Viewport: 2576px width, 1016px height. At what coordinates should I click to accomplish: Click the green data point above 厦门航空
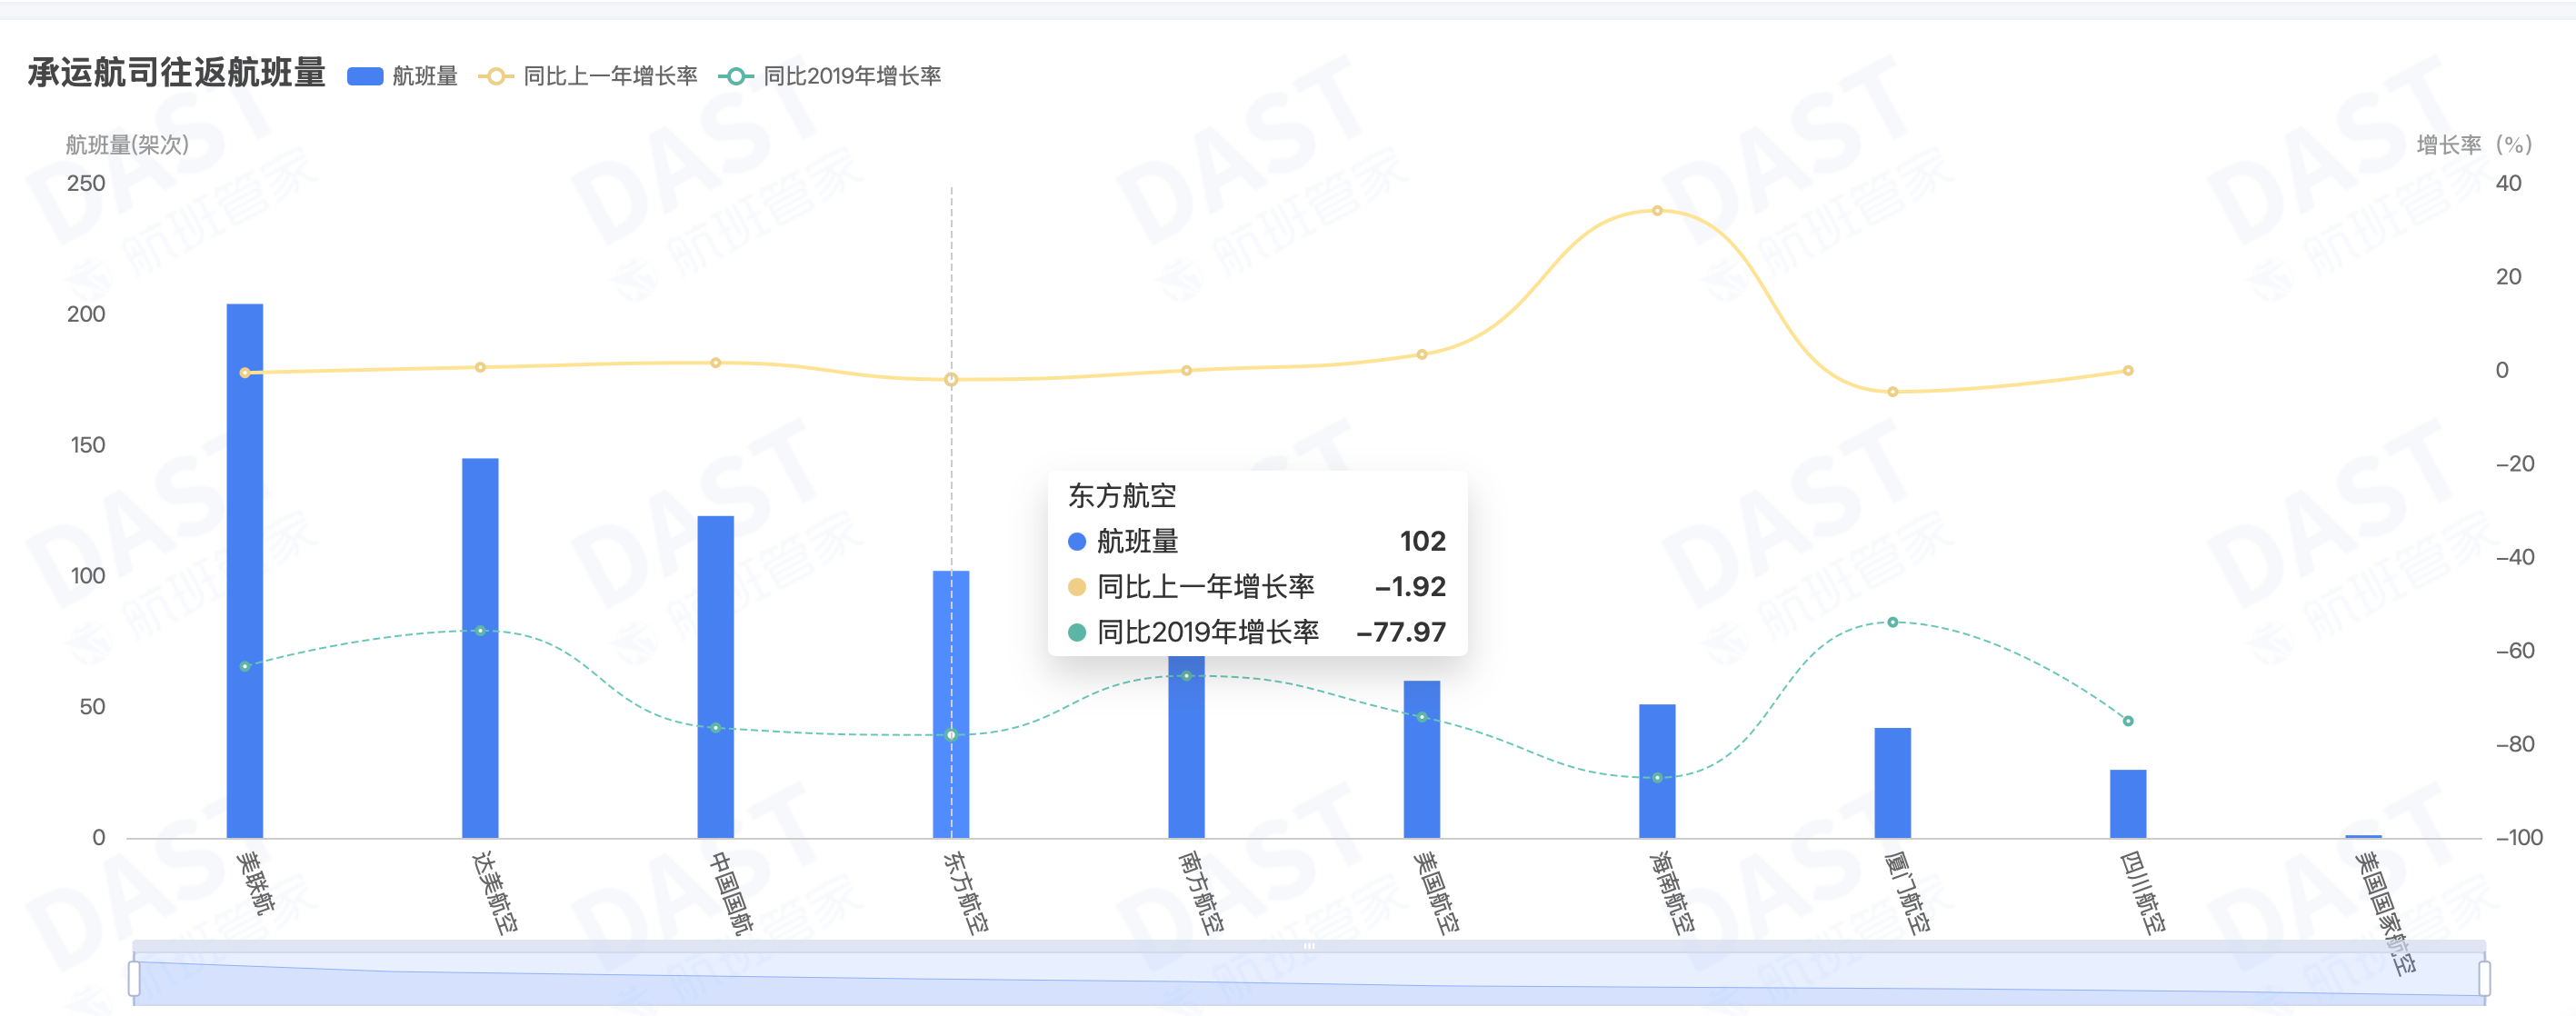tap(1893, 622)
